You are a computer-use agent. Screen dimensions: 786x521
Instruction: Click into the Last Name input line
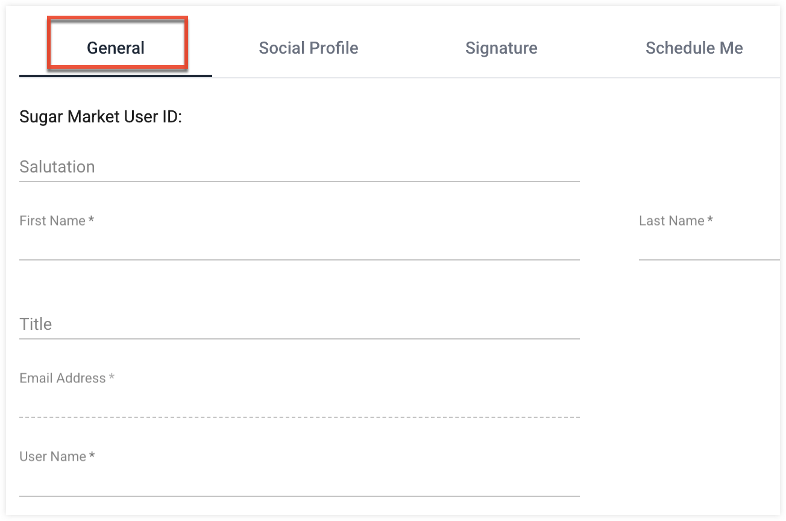pyautogui.click(x=709, y=247)
